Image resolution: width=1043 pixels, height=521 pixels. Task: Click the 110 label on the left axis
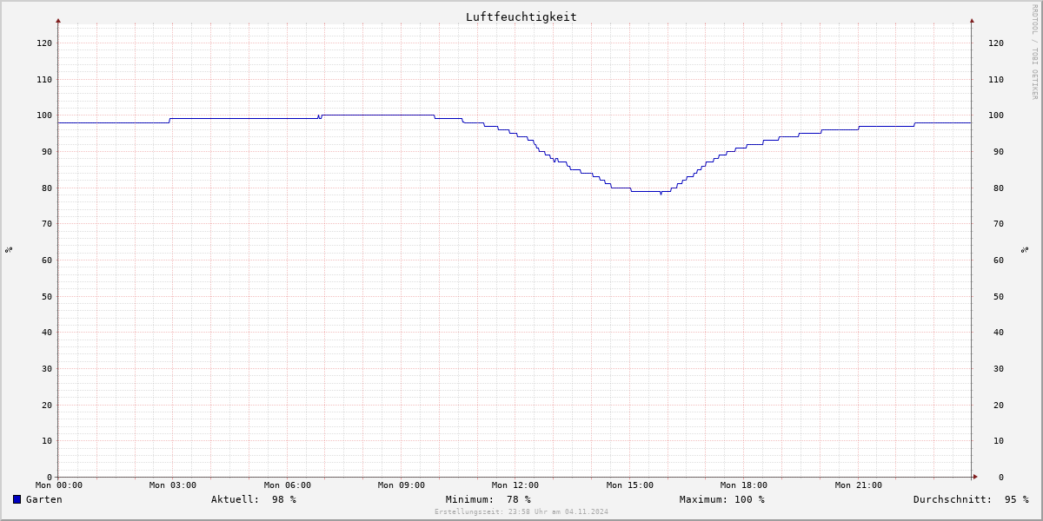point(44,79)
